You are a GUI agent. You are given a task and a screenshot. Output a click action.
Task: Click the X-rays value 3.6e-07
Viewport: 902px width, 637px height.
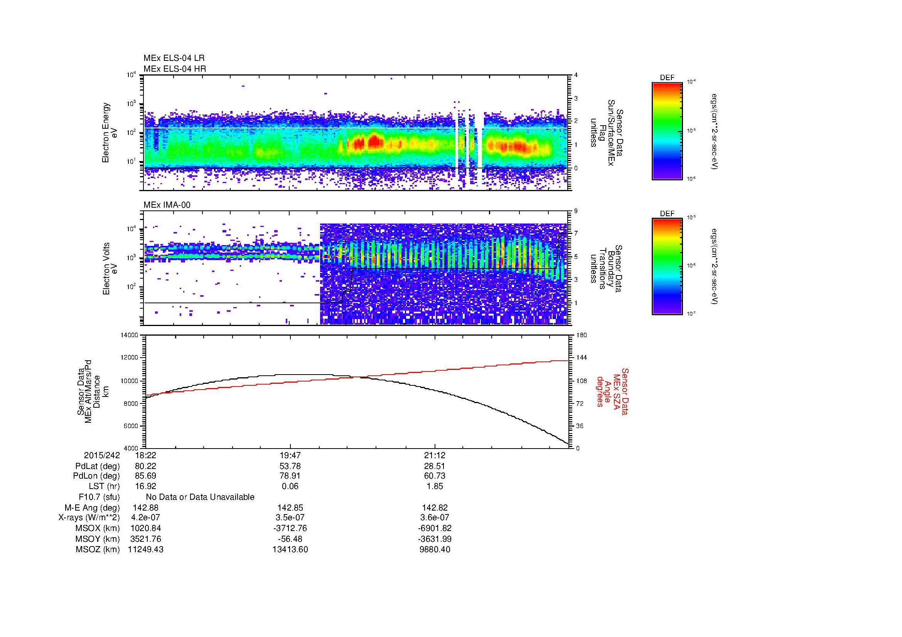coord(435,518)
